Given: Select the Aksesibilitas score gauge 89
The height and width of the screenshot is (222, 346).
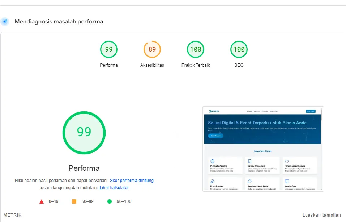Looking at the screenshot, I should 152,50.
